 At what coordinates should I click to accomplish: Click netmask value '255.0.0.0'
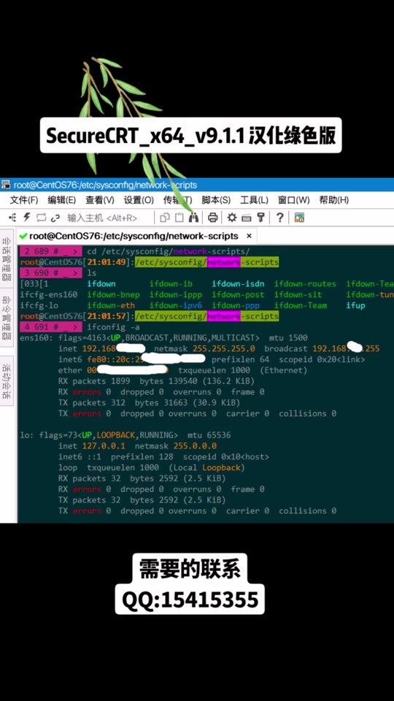click(196, 446)
